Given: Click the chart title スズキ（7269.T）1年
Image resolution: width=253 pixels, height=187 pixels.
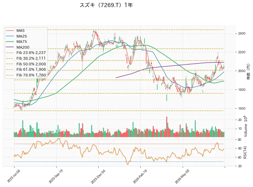Looking at the screenshot, I should tap(106, 5).
